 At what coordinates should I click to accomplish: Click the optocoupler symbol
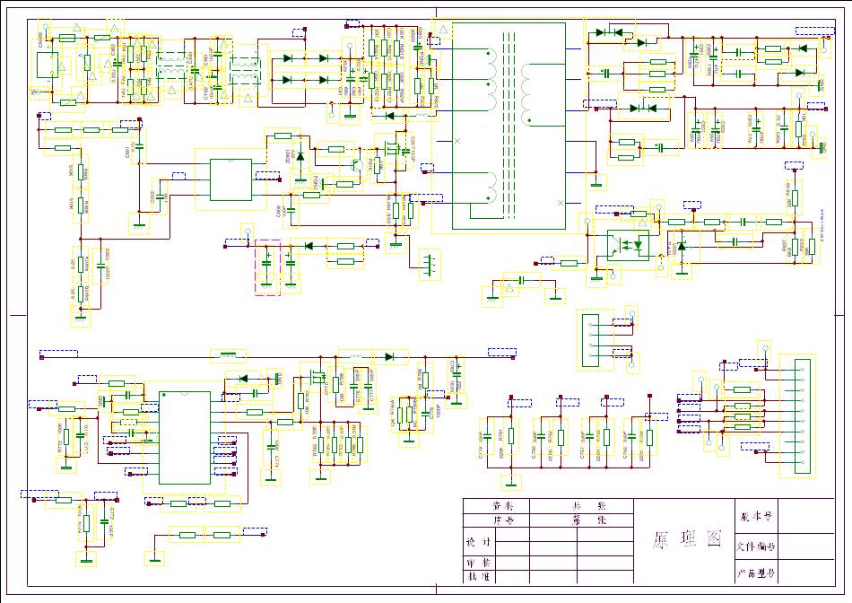tap(628, 246)
